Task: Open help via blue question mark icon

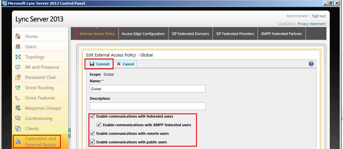Action: [311, 64]
